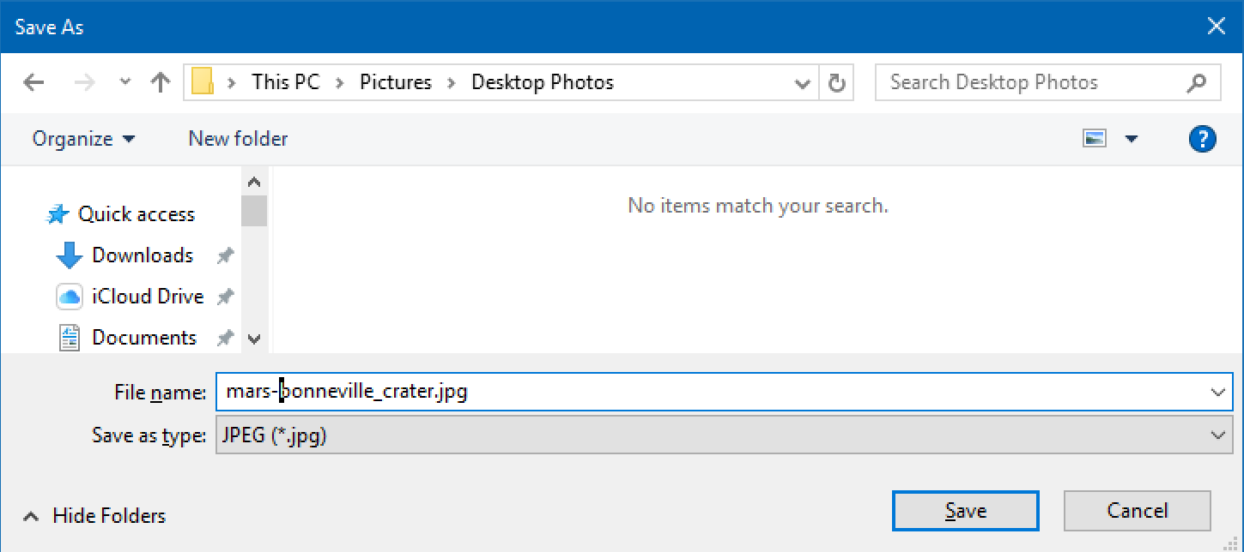The image size is (1244, 552).
Task: Unpin Documents from Quick access
Action: [223, 337]
